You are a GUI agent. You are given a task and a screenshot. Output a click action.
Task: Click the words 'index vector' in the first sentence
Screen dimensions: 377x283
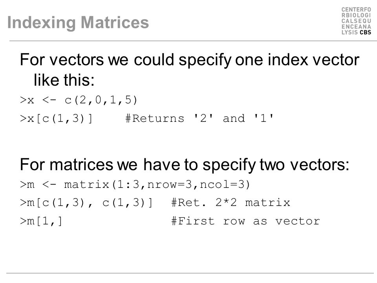313,60
